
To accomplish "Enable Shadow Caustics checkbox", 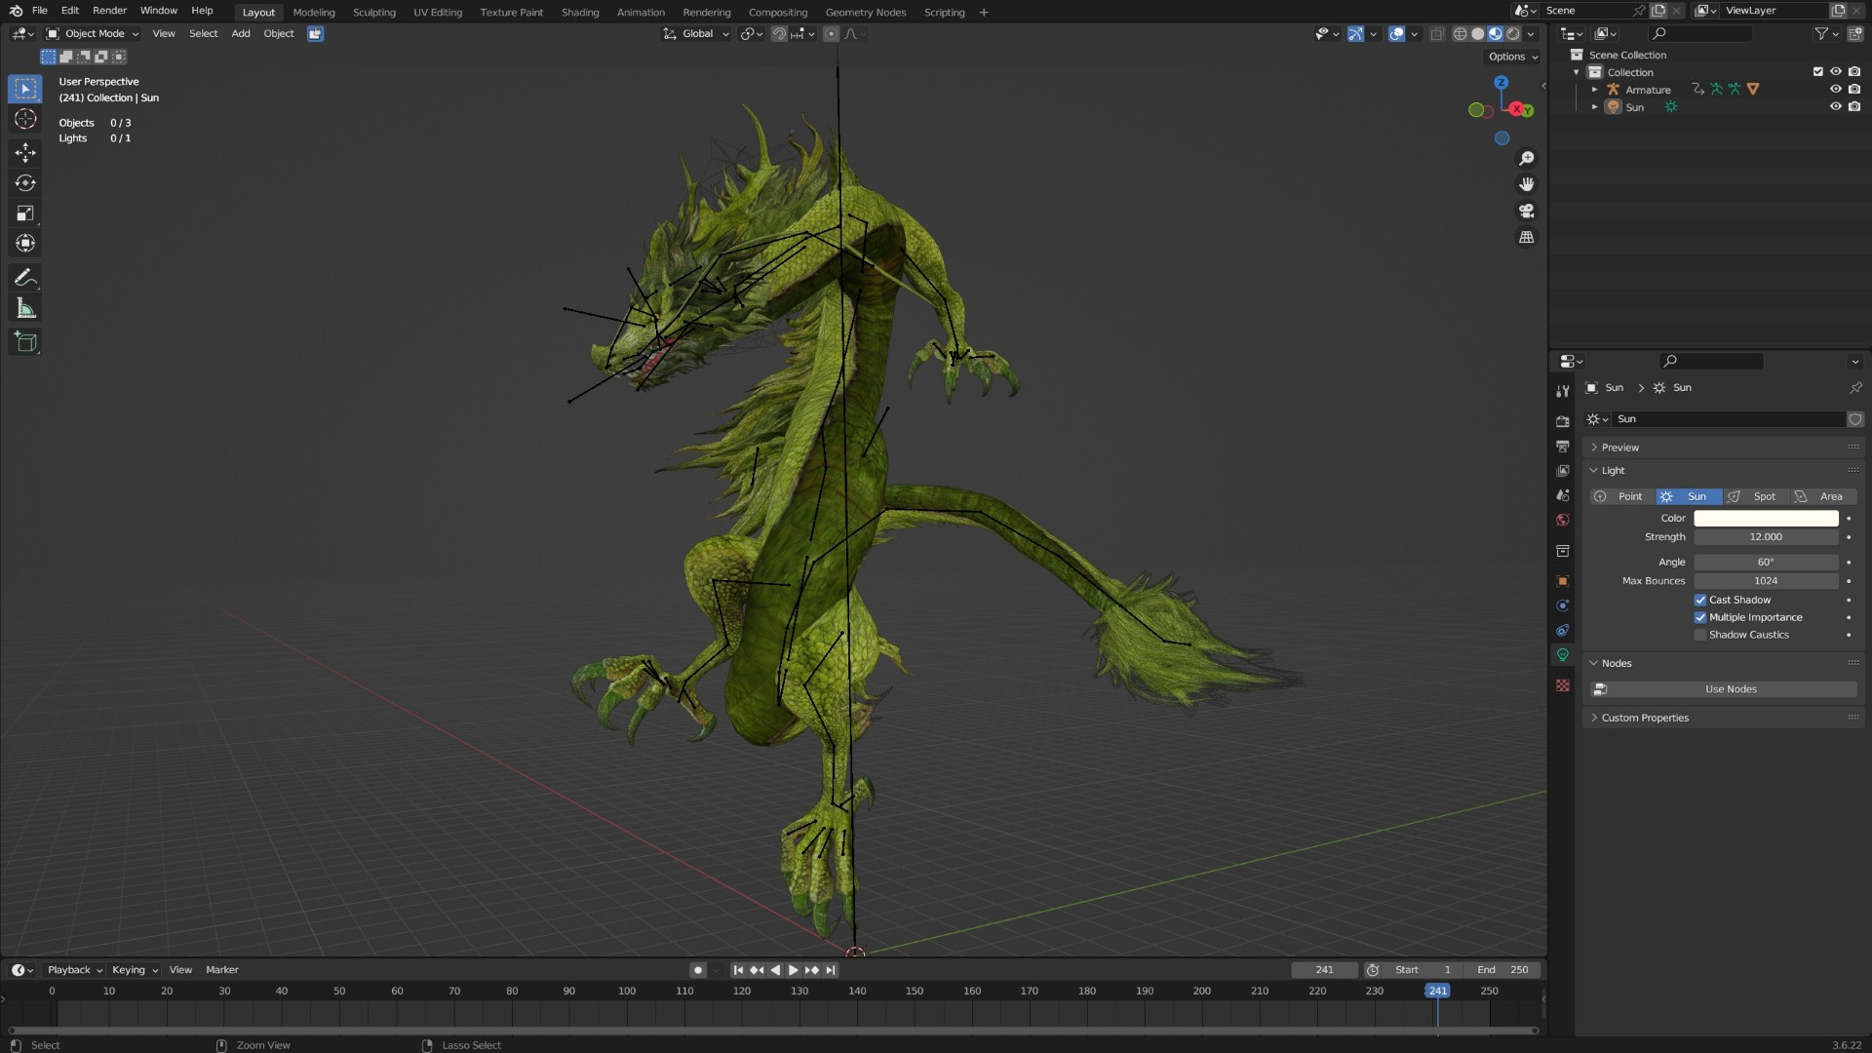I will coord(1700,635).
